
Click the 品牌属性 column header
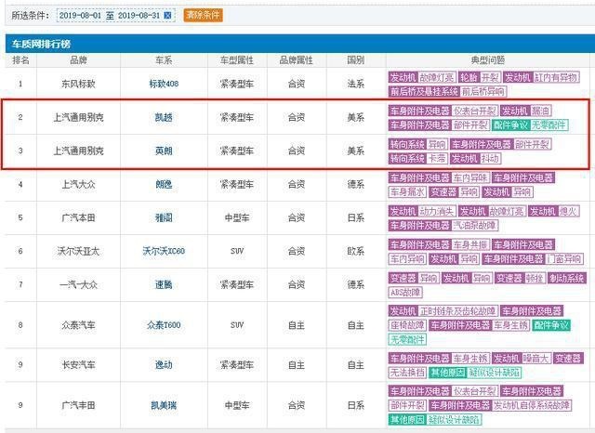click(297, 59)
